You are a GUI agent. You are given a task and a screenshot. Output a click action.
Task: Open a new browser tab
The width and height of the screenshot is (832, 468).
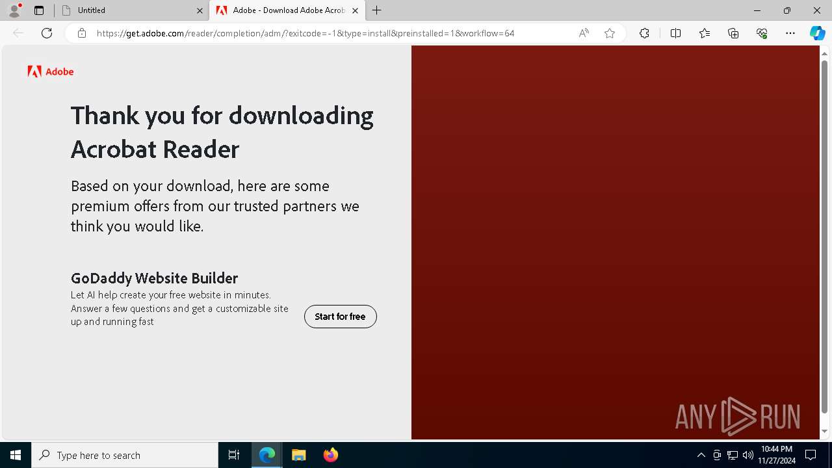click(x=377, y=10)
